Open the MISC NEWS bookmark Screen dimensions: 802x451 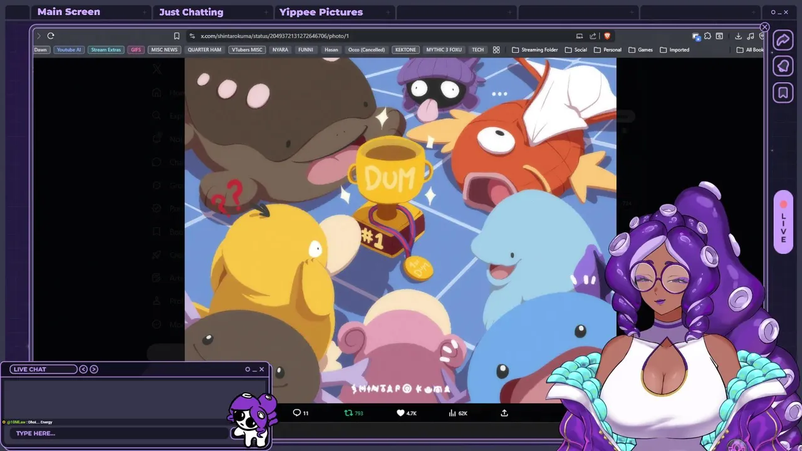(x=164, y=49)
